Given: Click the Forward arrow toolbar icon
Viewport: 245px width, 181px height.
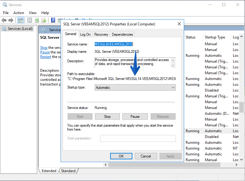Looking at the screenshot, I should tap(11, 20).
